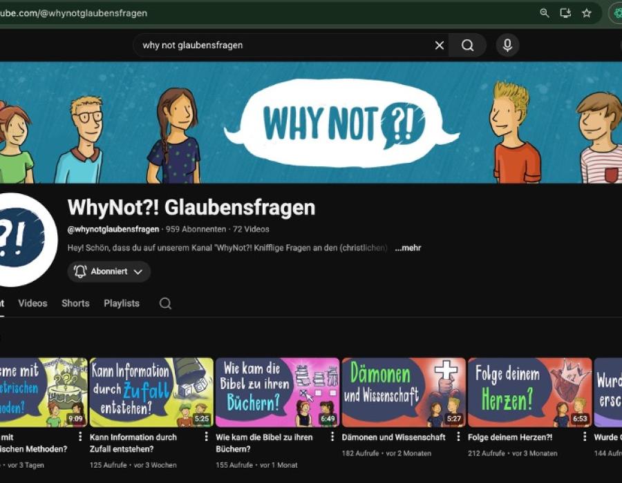Open more options for the 'Methoden?' video
The width and height of the screenshot is (622, 483).
(80, 436)
